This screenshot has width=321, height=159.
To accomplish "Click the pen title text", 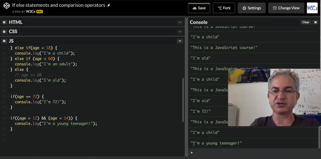I will [x=58, y=5].
